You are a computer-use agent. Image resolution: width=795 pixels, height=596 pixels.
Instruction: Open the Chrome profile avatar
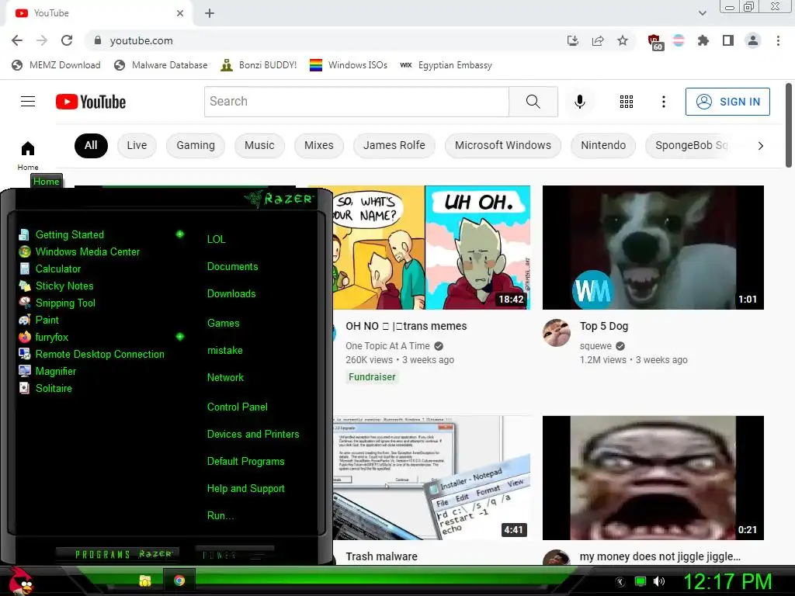pyautogui.click(x=753, y=40)
